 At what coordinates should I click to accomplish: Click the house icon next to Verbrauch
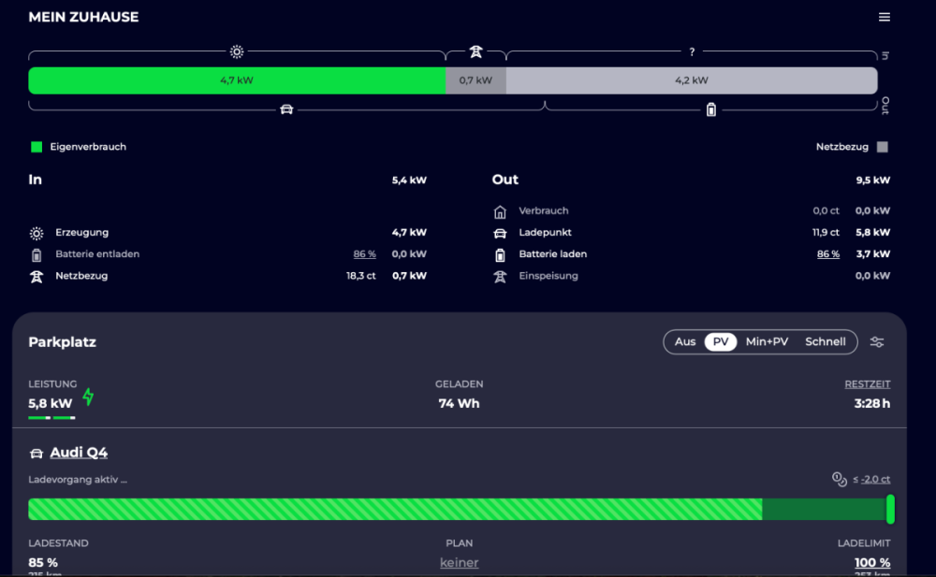500,211
